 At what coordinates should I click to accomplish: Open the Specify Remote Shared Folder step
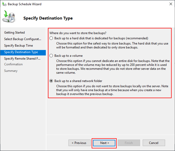tap(22, 59)
